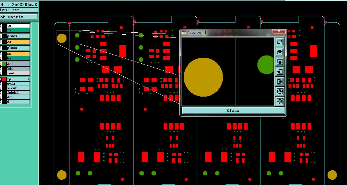This screenshot has width=347, height=185.
Task: Click the 'Step: set' label
Action: click(10, 10)
